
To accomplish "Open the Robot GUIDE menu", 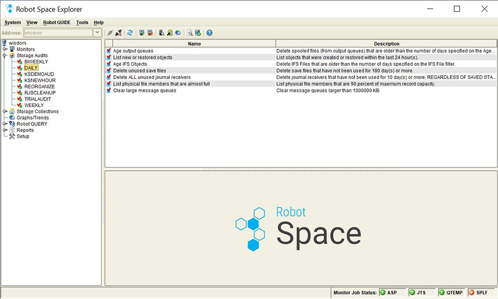I will [x=57, y=23].
